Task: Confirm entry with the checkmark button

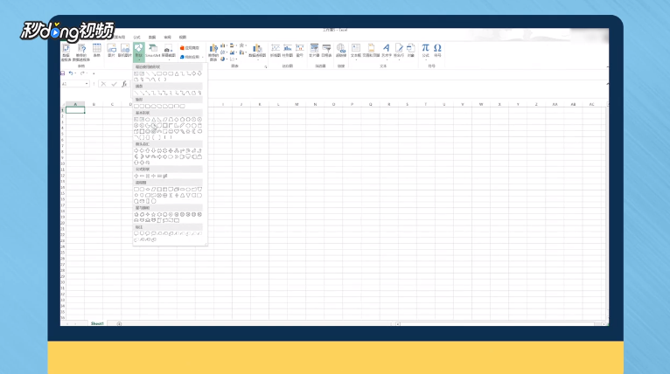Action: pos(114,84)
